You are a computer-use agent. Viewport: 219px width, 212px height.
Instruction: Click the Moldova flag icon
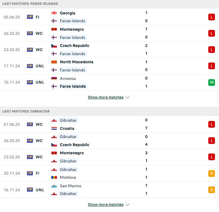(54, 178)
